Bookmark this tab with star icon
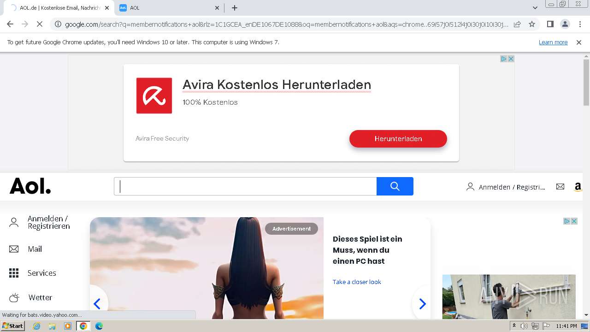The width and height of the screenshot is (590, 332). coord(532,24)
